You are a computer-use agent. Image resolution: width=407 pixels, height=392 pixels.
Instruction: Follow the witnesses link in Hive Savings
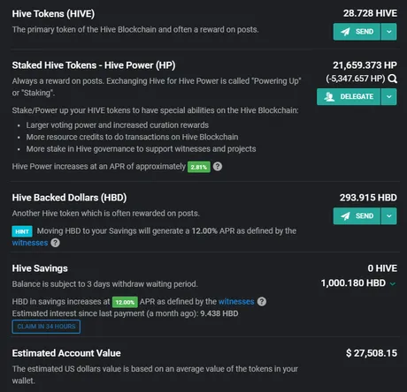point(236,302)
